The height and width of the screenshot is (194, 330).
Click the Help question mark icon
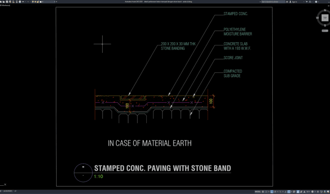tap(316, 1)
